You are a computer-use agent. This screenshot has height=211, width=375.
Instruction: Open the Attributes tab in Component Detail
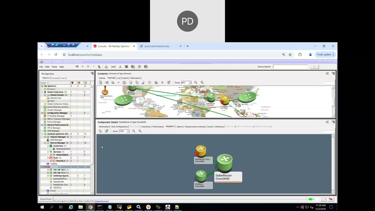pos(219,127)
